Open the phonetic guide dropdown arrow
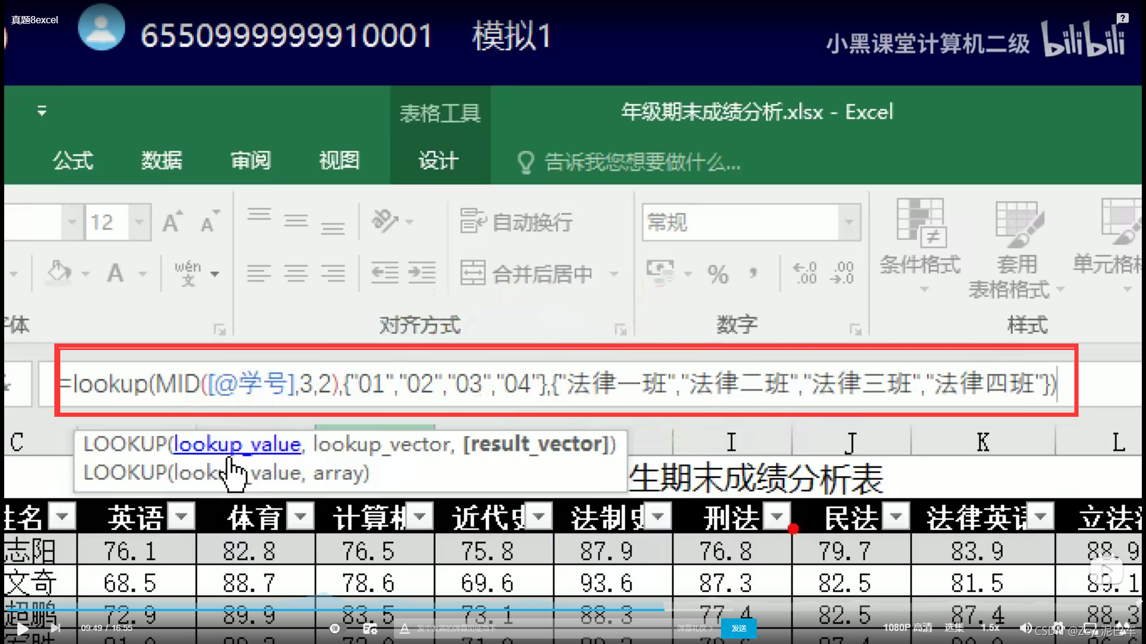Viewport: 1146px width, 644px height. point(215,274)
